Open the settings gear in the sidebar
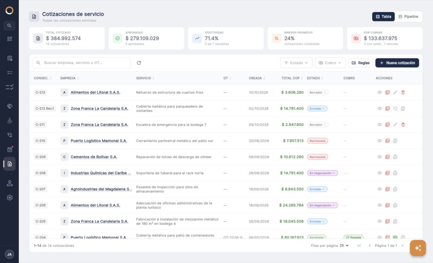This screenshot has width=433, height=263. 10,198
